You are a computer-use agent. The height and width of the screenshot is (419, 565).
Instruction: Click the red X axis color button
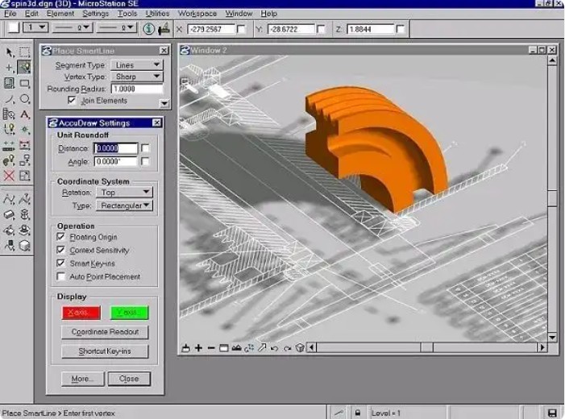(81, 313)
